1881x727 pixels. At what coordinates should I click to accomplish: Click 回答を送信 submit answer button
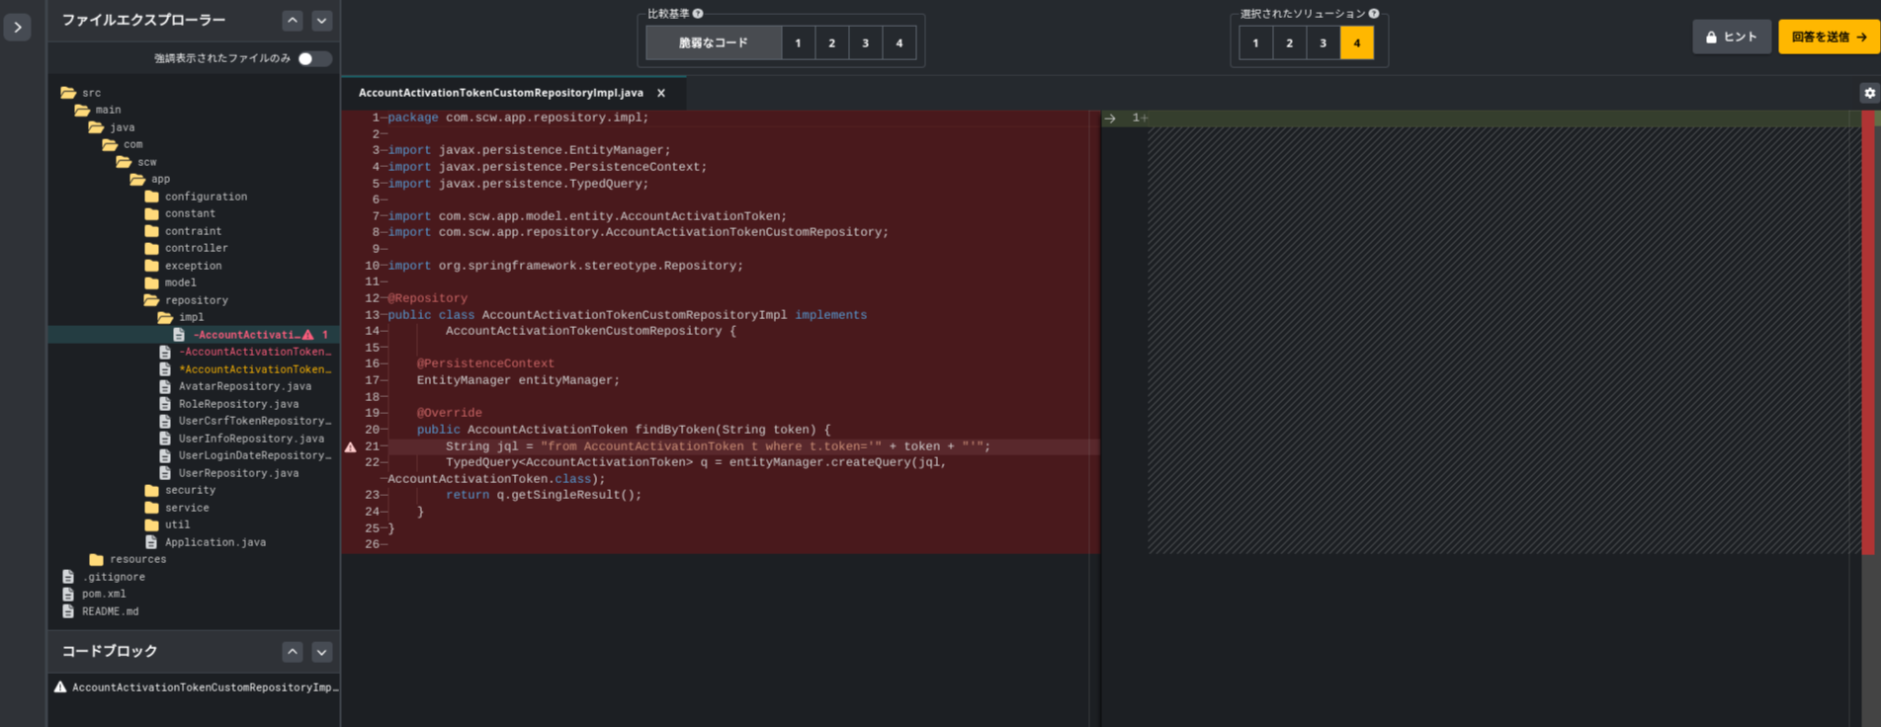(1830, 38)
